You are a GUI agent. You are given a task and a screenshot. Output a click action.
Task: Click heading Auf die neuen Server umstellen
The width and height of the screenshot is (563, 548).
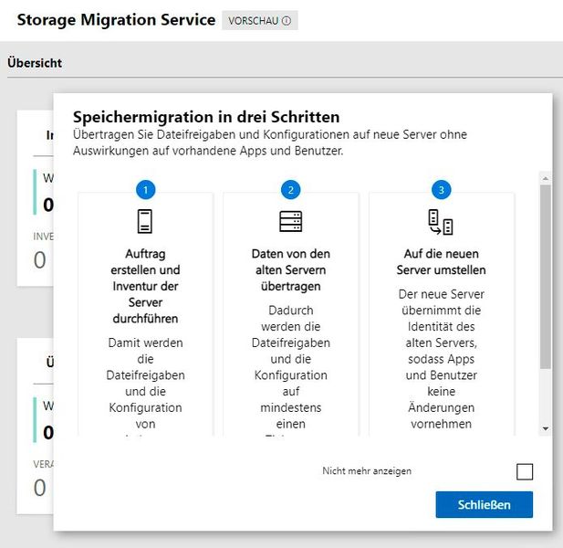tap(441, 261)
